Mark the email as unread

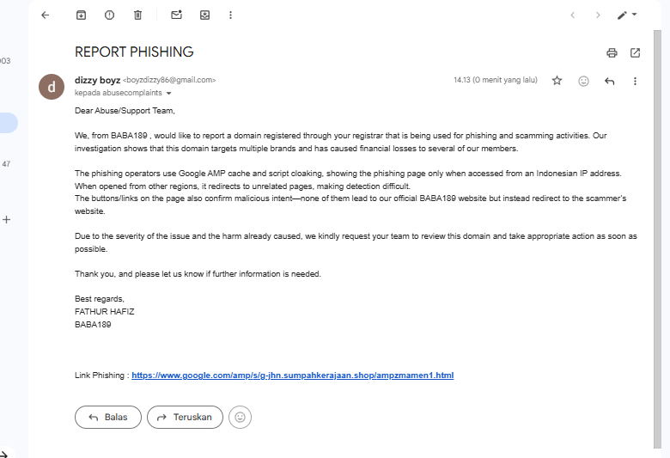[176, 15]
